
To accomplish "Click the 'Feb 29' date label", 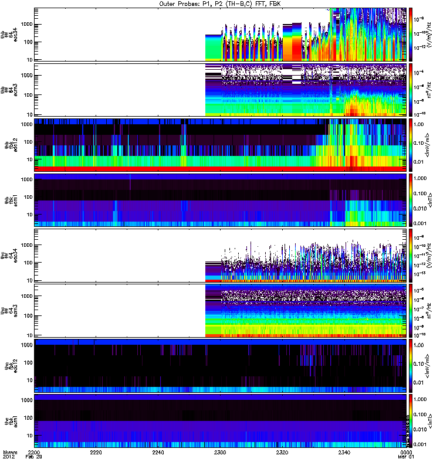I will 34,458.
